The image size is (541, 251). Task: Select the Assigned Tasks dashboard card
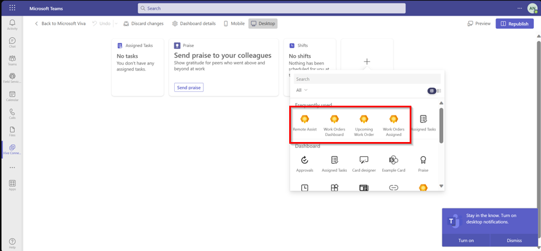[x=138, y=67]
